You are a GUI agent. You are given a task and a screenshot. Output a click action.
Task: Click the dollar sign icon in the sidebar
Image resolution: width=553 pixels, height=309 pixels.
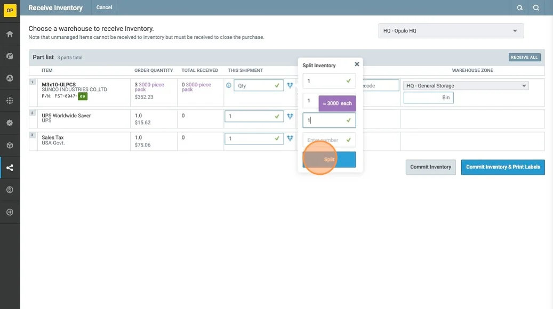click(10, 190)
